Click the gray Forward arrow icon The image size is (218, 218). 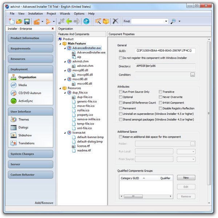pos(77,21)
